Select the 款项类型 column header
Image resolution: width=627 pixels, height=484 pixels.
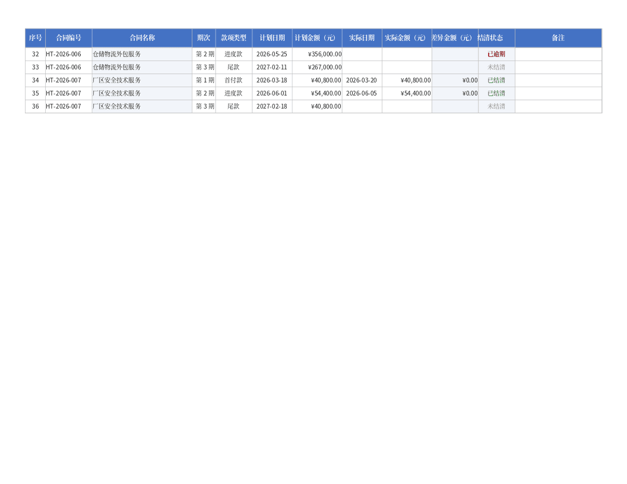(234, 38)
